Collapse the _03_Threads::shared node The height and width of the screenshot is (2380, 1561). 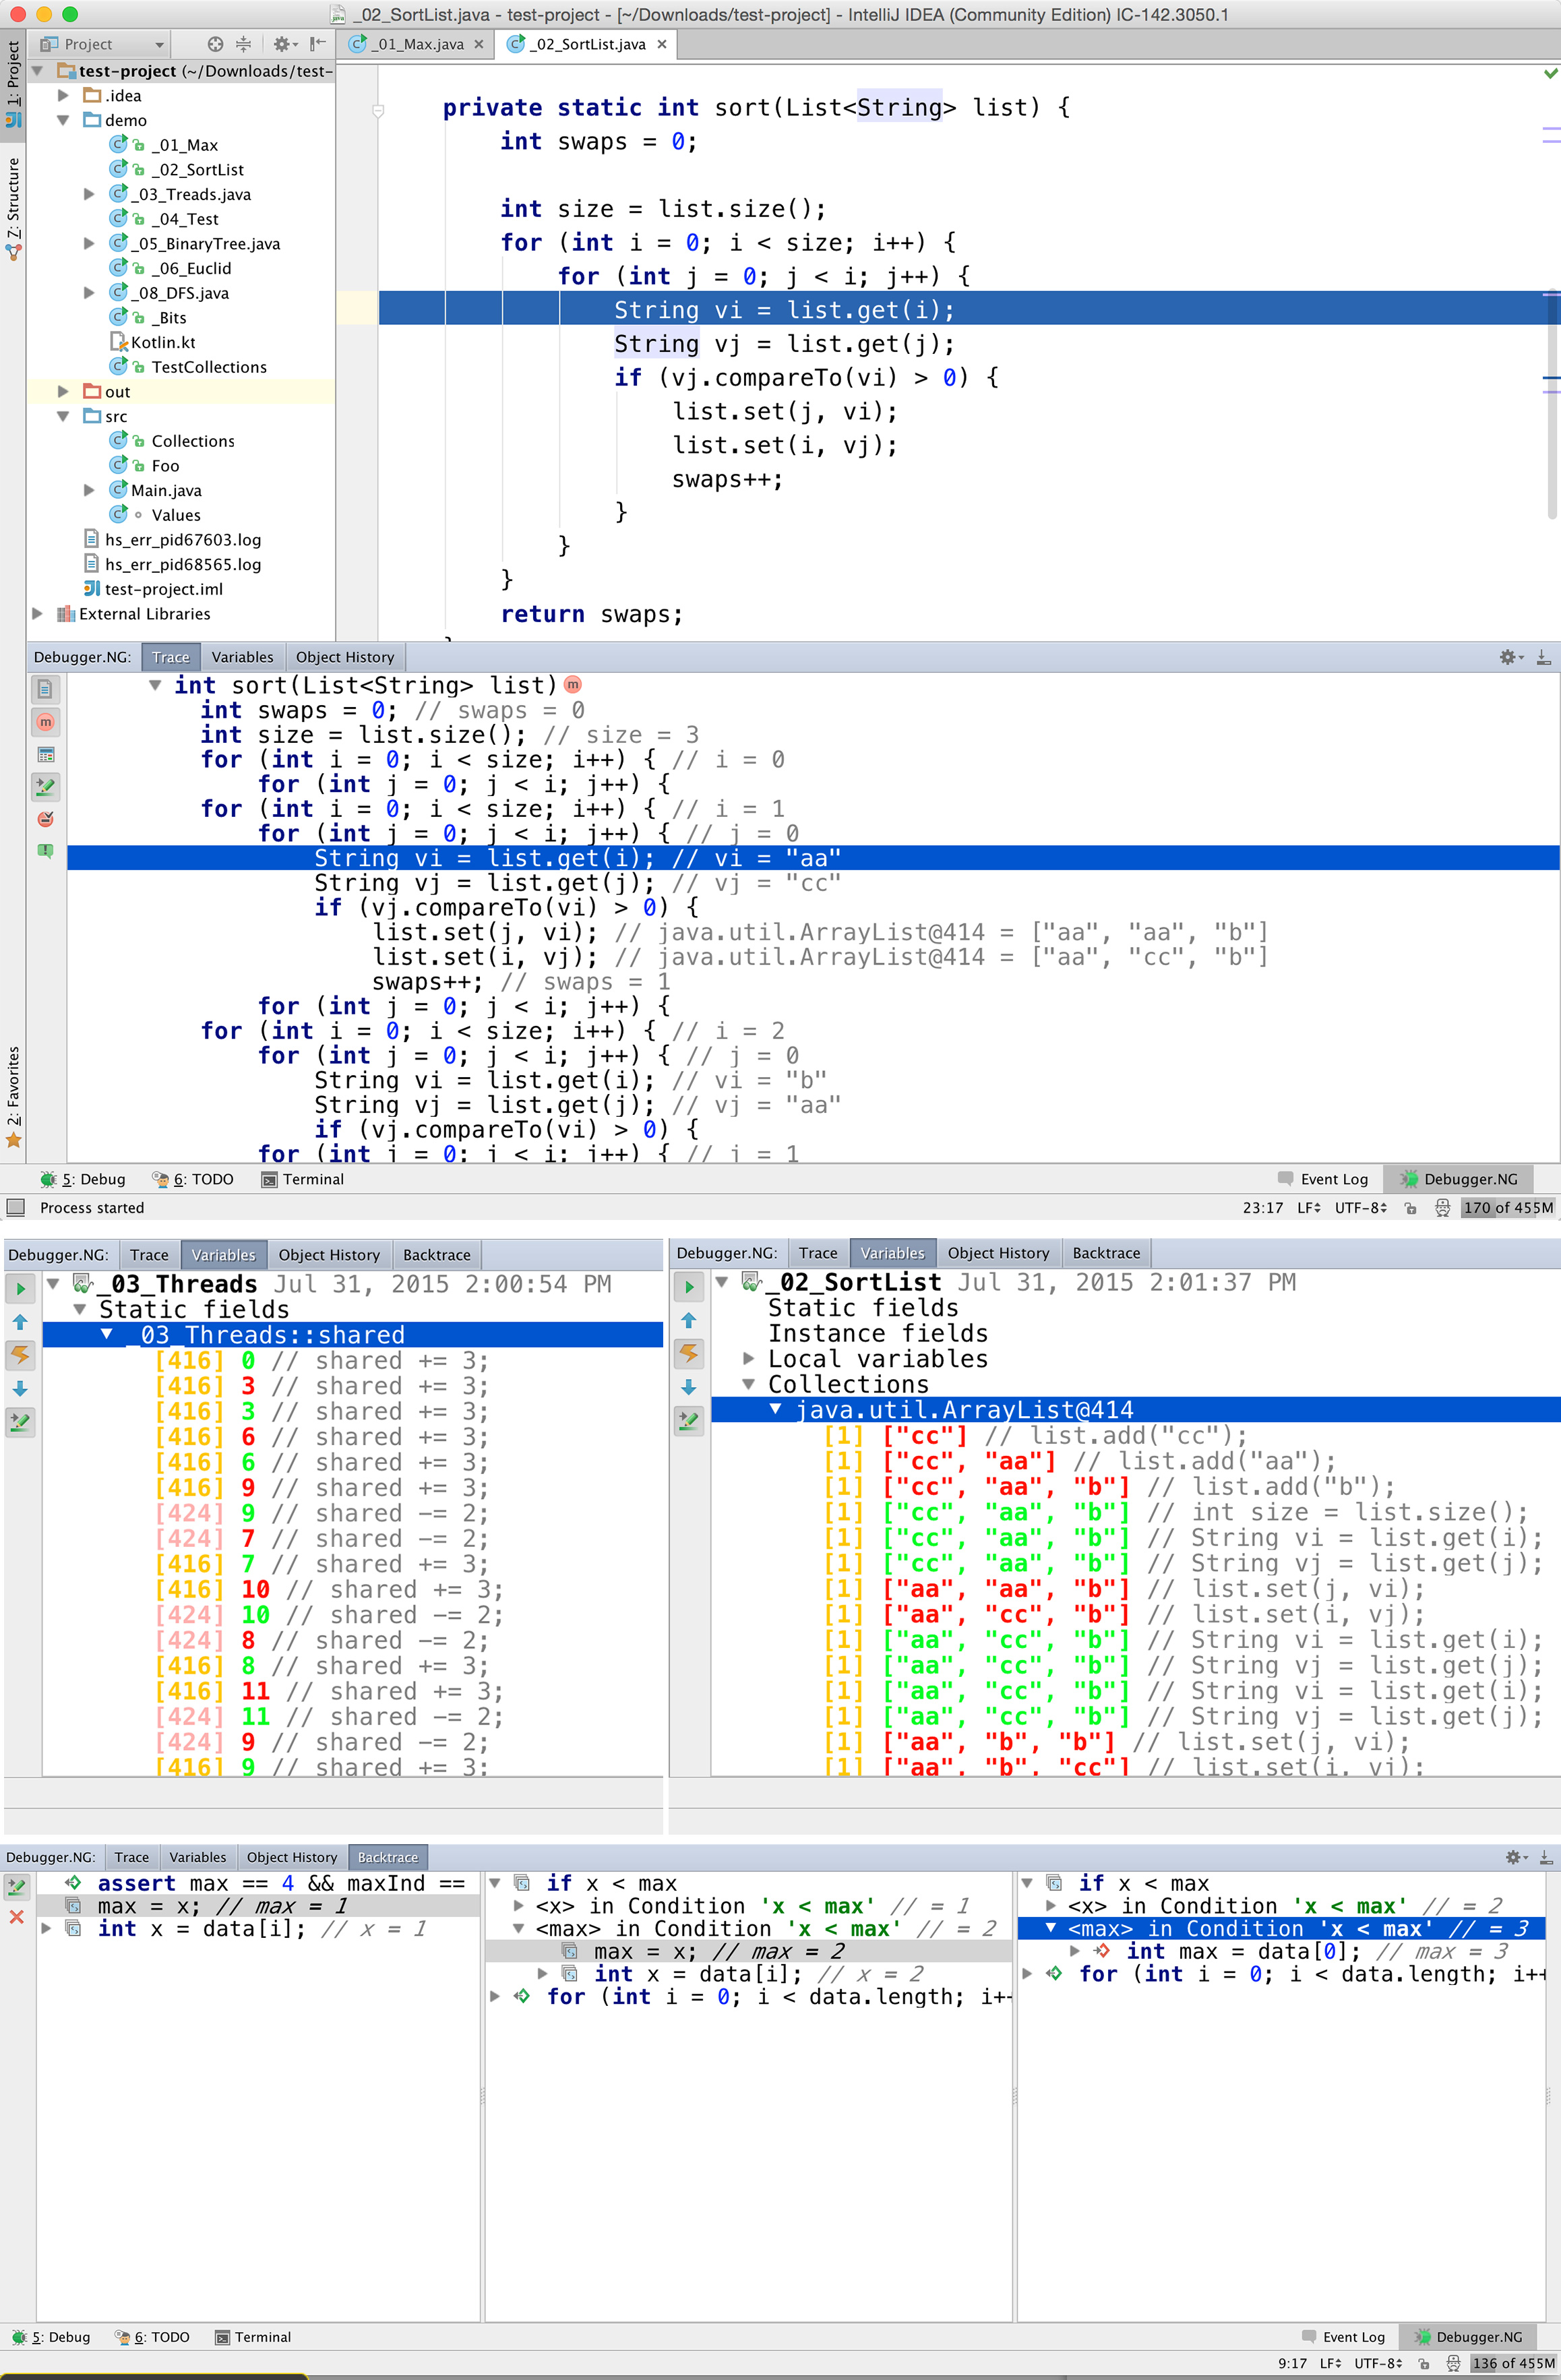tap(107, 1335)
